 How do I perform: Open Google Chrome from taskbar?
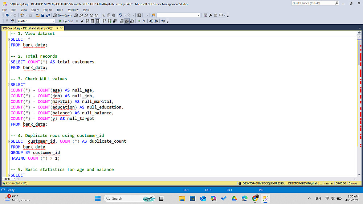coord(255,199)
